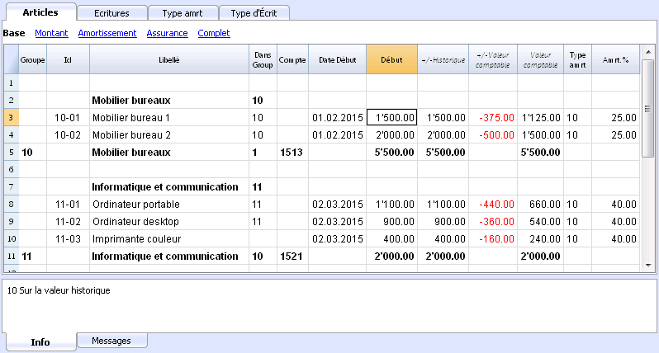This screenshot has width=659, height=353.
Task: Click the Compte cell '1521'
Action: pos(292,256)
